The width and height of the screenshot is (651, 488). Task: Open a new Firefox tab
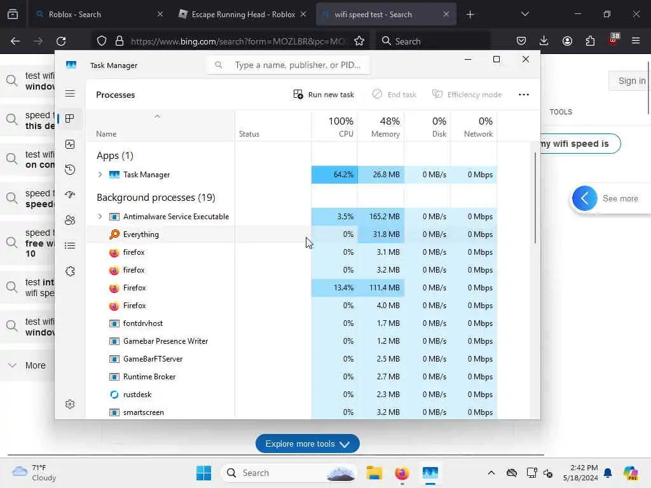tap(470, 15)
